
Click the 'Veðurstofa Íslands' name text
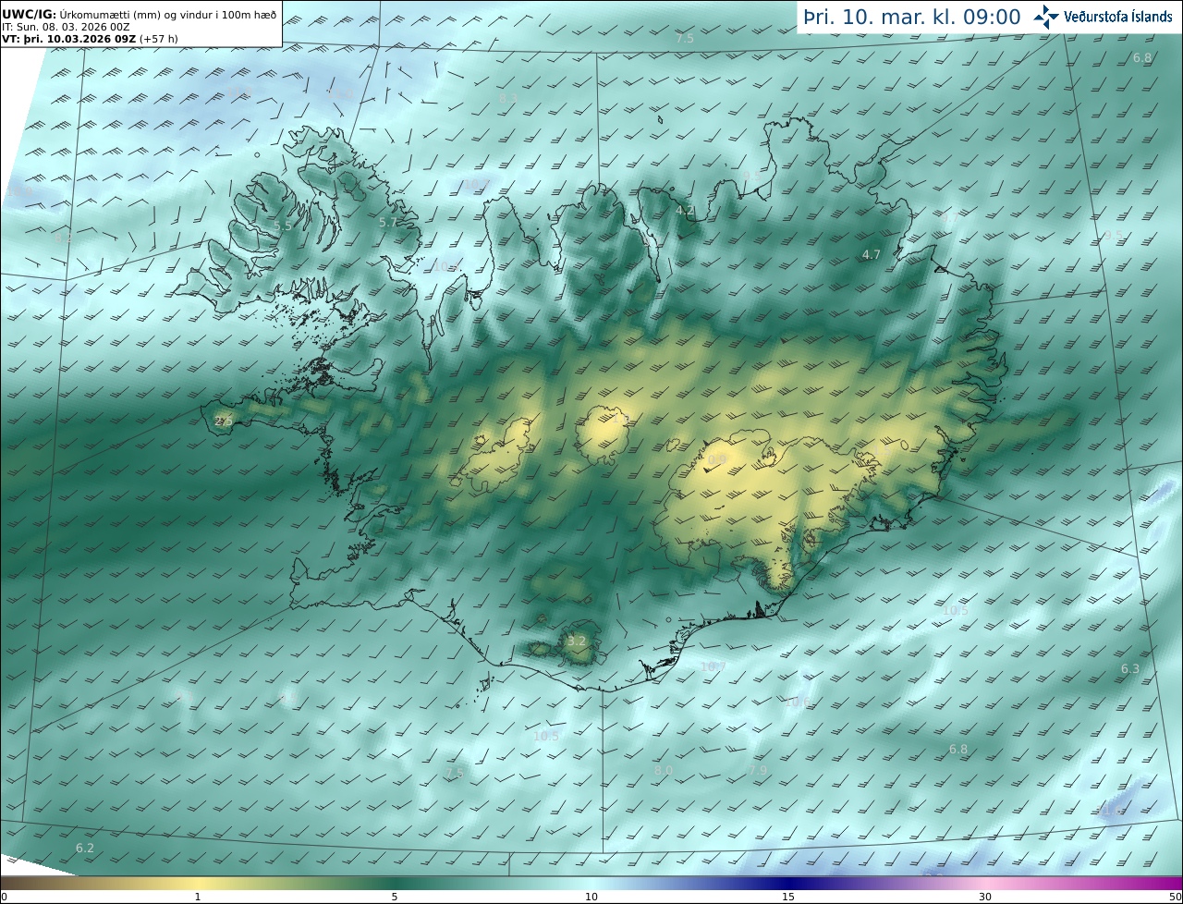click(x=1118, y=17)
